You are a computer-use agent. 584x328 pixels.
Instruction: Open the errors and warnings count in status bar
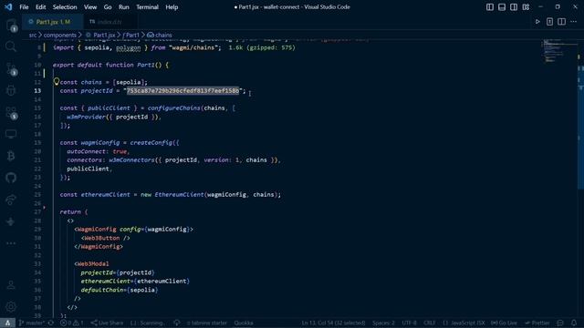(72, 323)
